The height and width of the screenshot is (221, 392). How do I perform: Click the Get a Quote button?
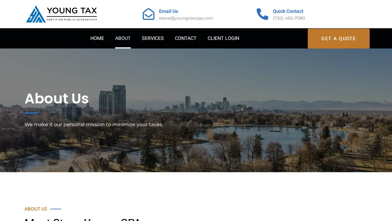pos(339,38)
